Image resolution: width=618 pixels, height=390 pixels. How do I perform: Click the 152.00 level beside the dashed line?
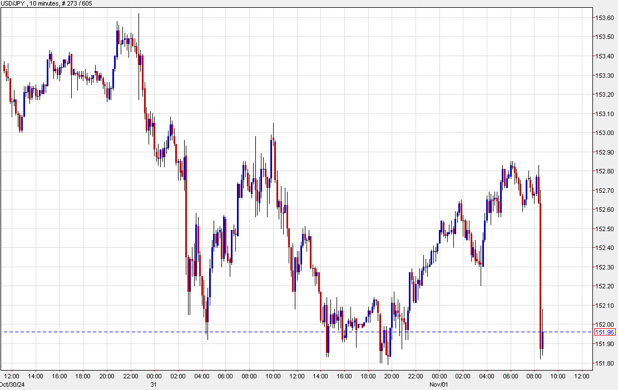click(x=606, y=324)
